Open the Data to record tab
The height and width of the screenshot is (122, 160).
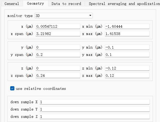66,4
